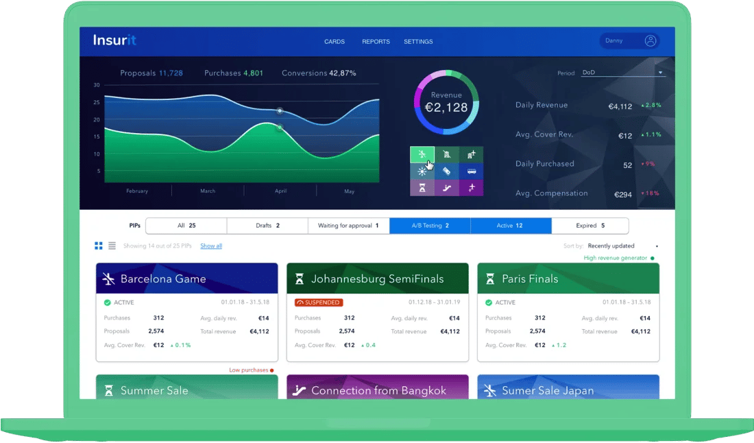Click the Daily Revenue €4,112 value
The height and width of the screenshot is (443, 754).
point(620,106)
